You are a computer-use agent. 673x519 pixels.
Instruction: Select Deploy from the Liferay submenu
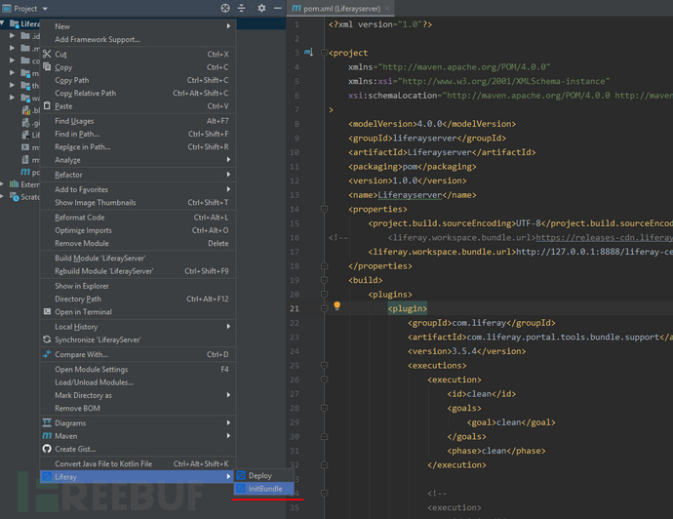[259, 475]
